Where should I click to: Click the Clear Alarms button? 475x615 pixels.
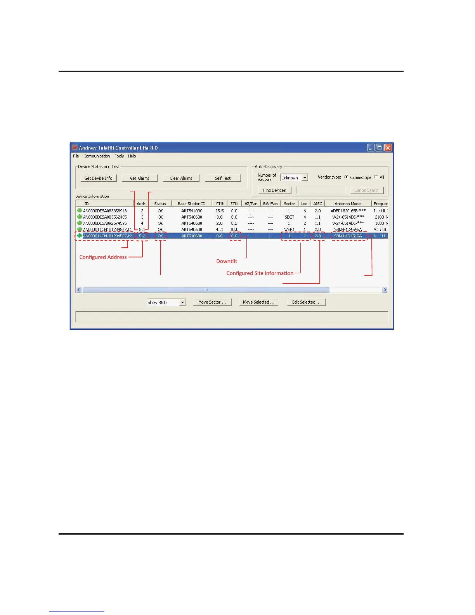pos(181,178)
